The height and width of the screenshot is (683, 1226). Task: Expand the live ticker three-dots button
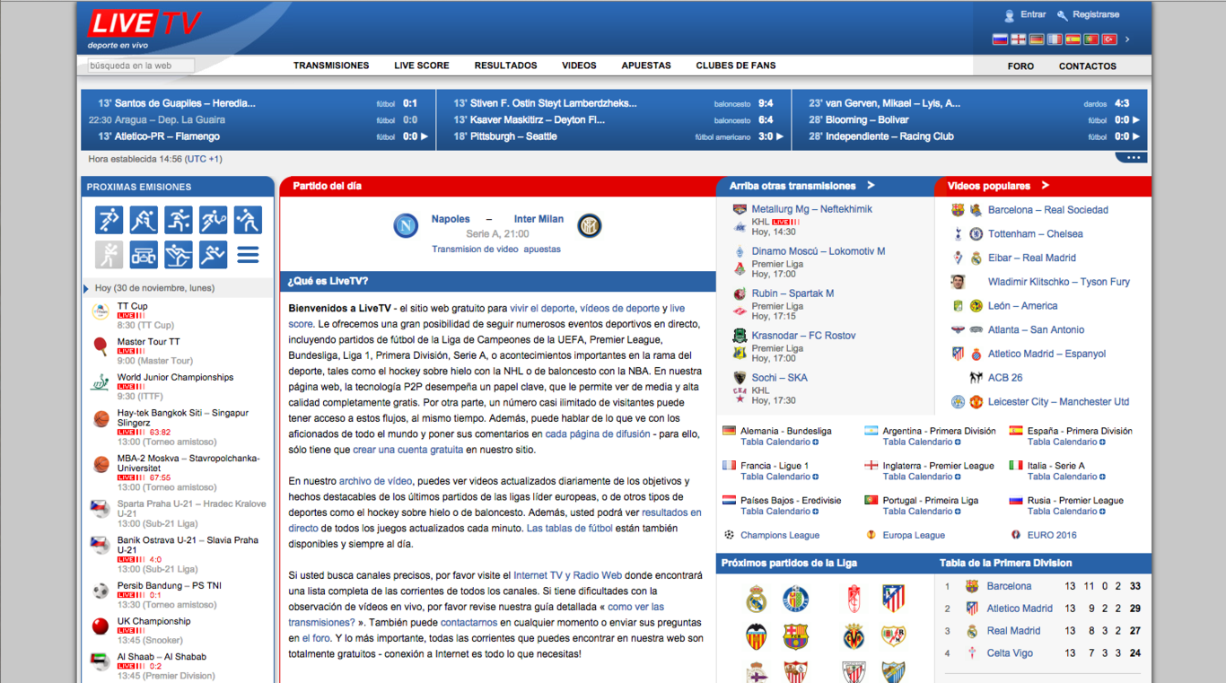(x=1132, y=158)
